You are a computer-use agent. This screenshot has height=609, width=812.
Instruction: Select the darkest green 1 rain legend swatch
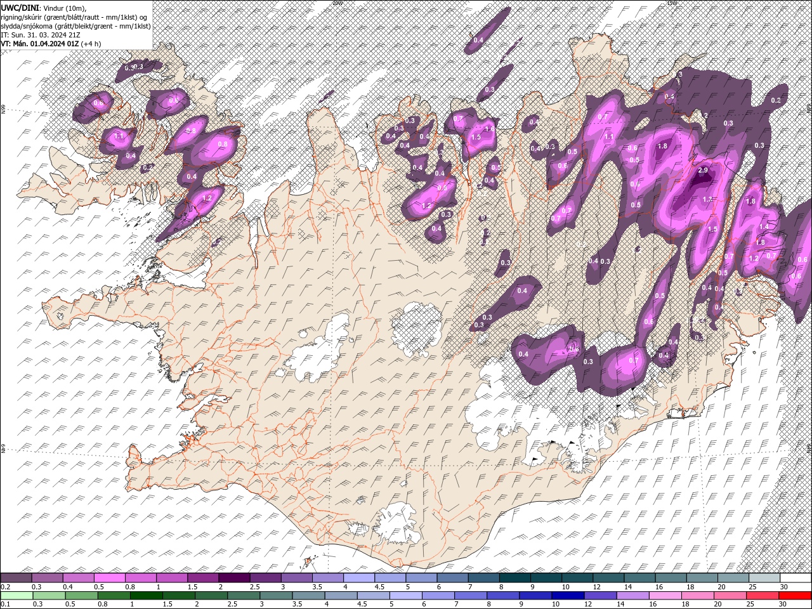(x=146, y=596)
